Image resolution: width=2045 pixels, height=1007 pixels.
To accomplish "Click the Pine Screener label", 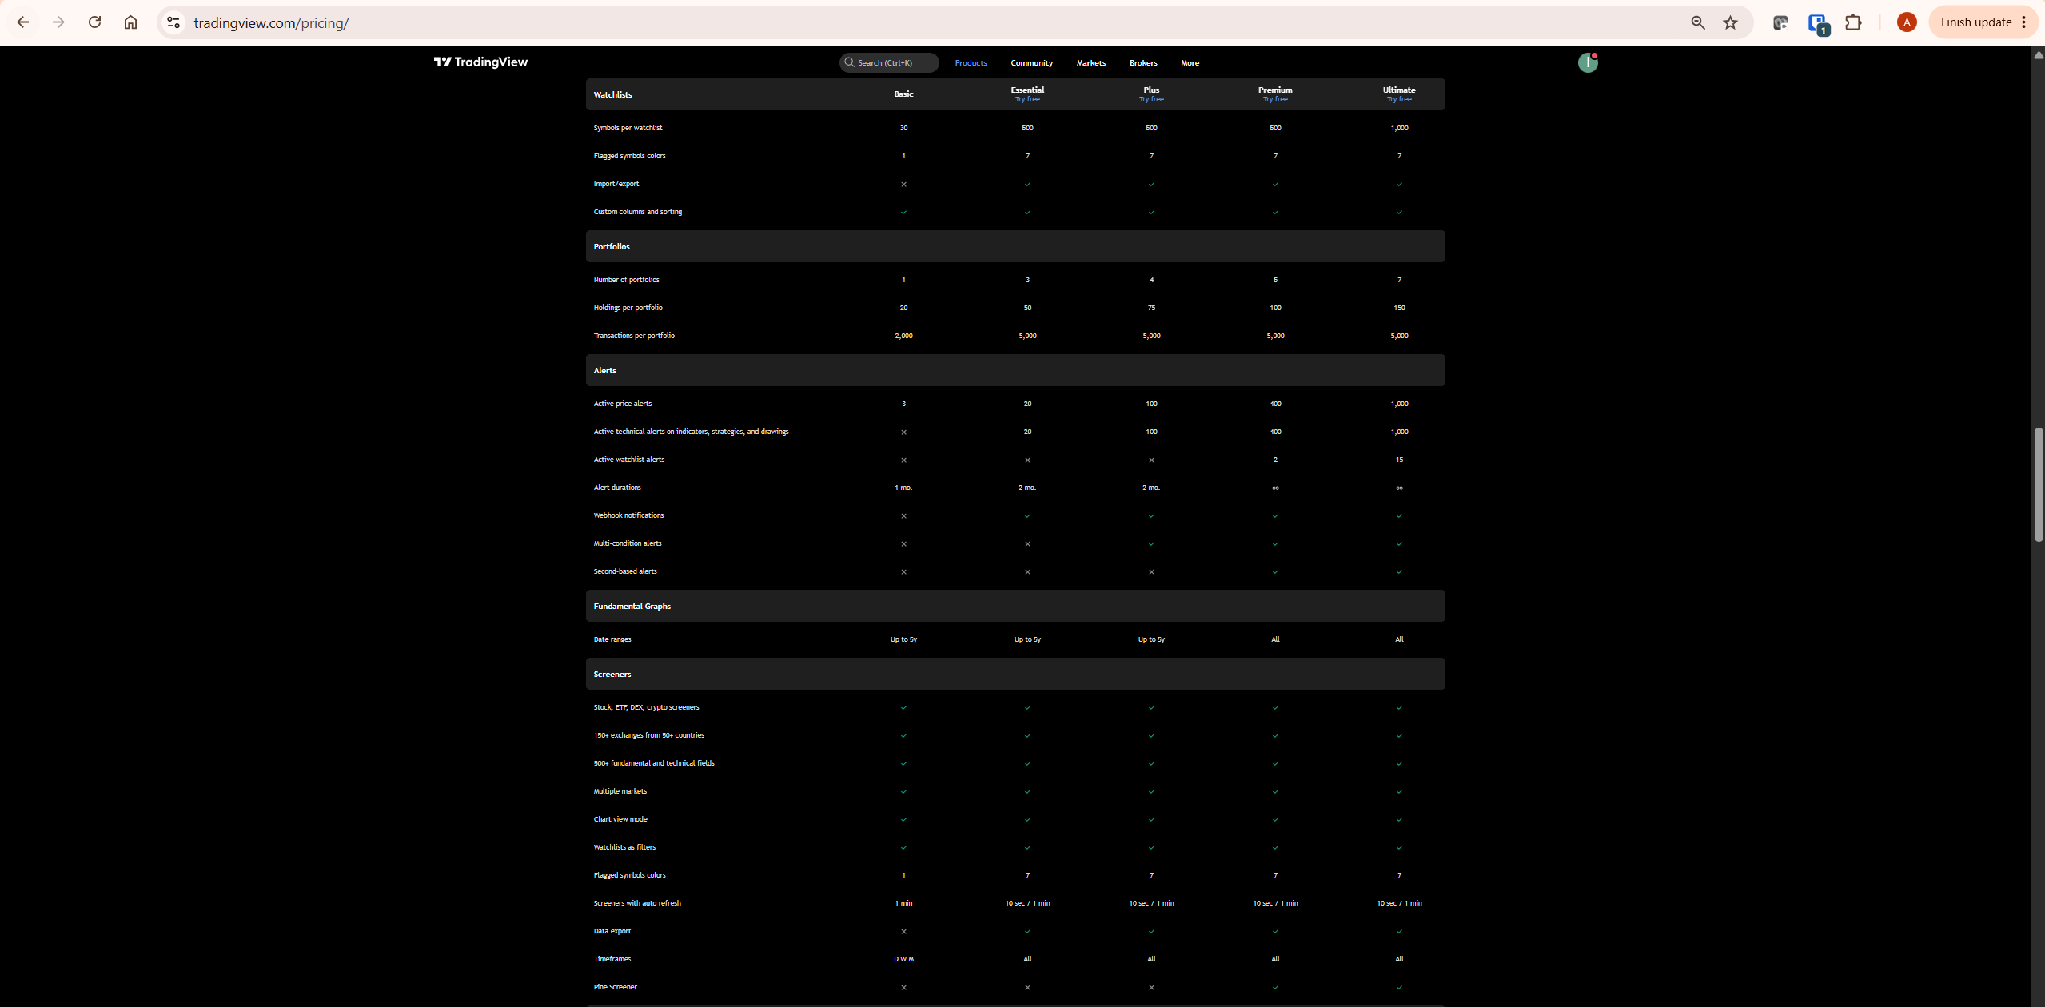I will click(616, 987).
